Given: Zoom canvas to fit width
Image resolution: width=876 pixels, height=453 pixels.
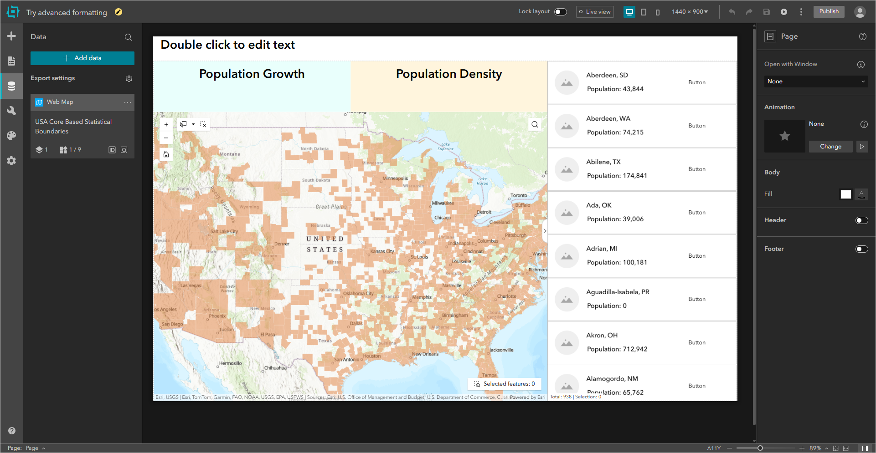Looking at the screenshot, I should (x=846, y=448).
